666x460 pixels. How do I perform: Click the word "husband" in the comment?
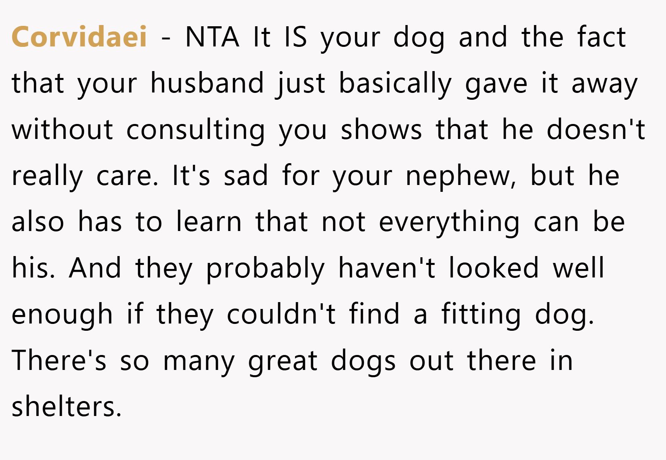point(207,83)
